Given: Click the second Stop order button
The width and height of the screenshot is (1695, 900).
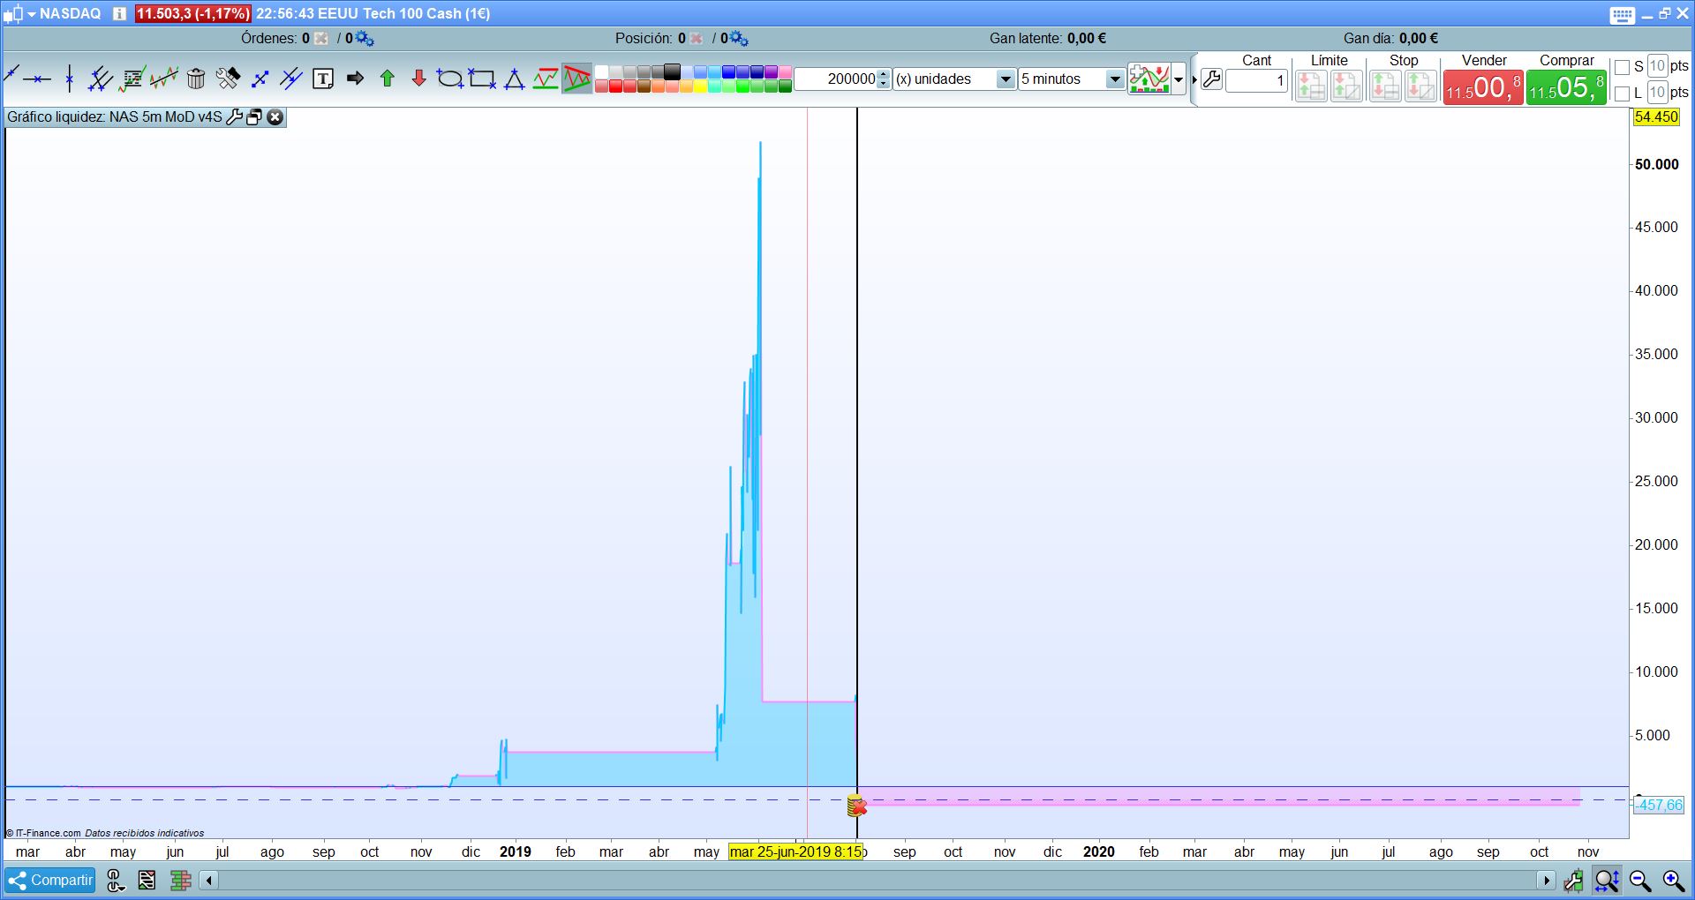Looking at the screenshot, I should click(x=1421, y=86).
